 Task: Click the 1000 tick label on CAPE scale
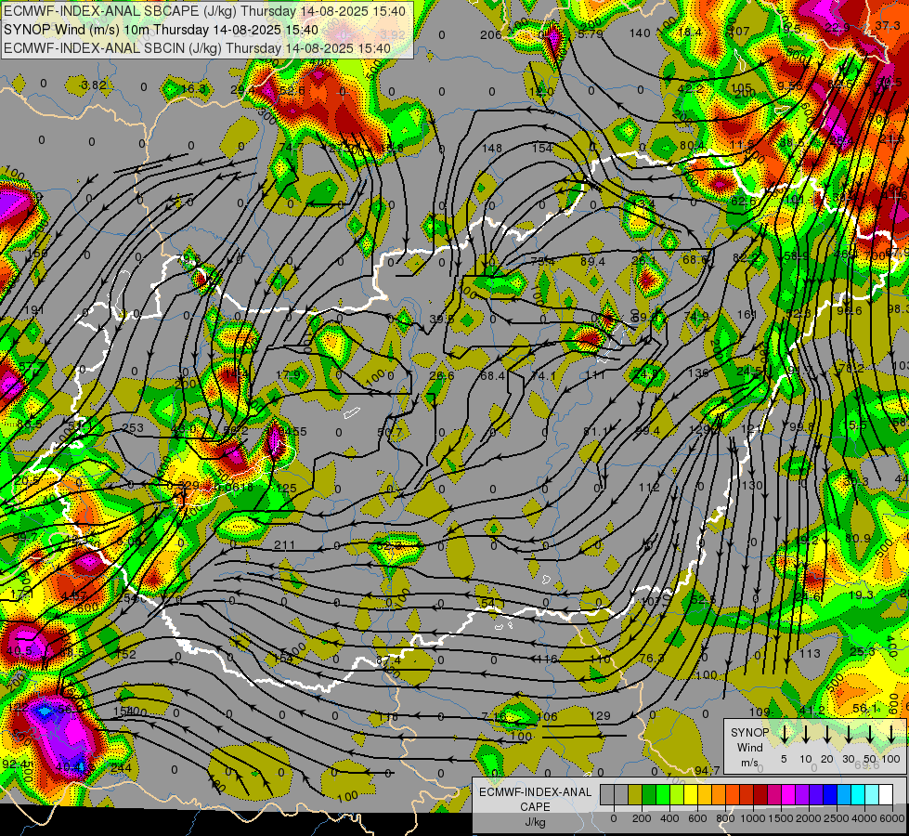point(753,818)
